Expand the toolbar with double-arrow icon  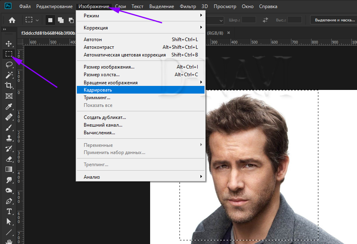coord(4,29)
